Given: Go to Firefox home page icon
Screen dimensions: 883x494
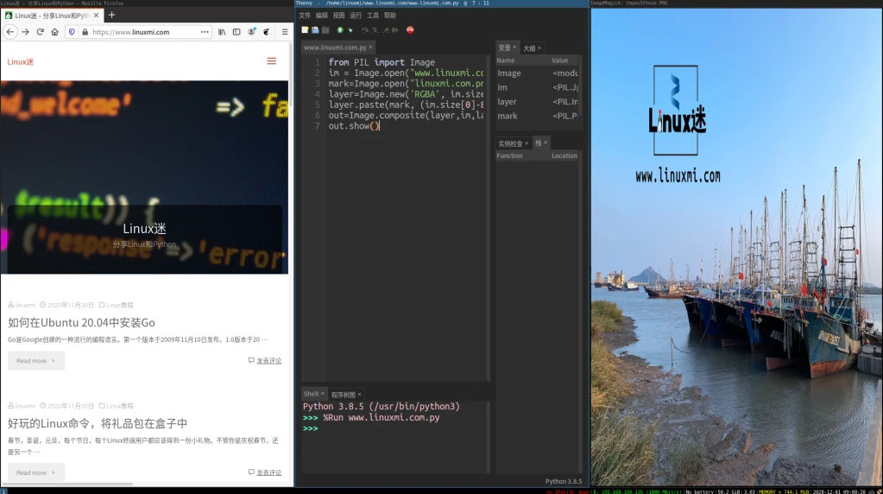Looking at the screenshot, I should click(x=54, y=32).
